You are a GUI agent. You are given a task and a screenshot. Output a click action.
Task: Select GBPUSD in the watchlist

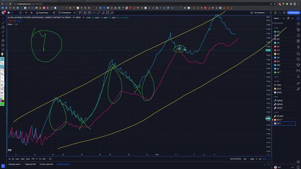pyautogui.click(x=284, y=104)
